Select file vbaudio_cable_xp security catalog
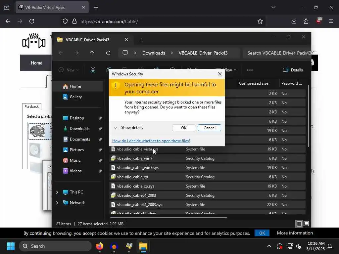This screenshot has width=339, height=254. tap(207, 177)
